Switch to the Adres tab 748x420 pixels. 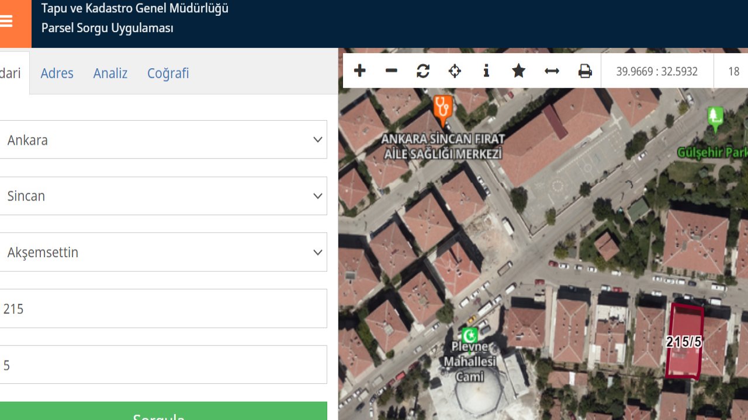coord(57,73)
